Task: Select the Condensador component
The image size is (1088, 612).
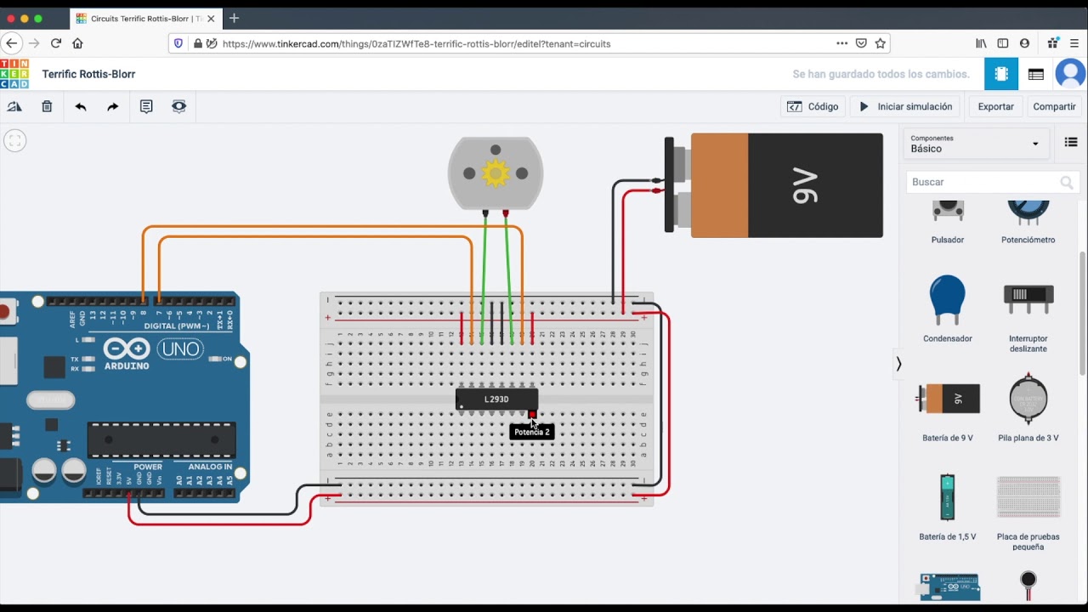Action: pos(948,309)
